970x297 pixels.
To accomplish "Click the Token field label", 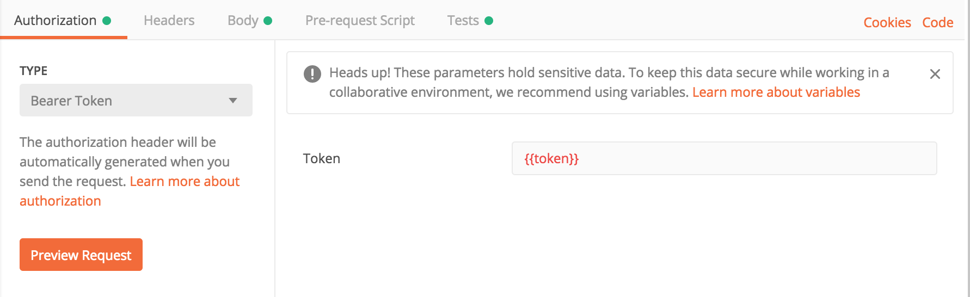I will click(322, 158).
